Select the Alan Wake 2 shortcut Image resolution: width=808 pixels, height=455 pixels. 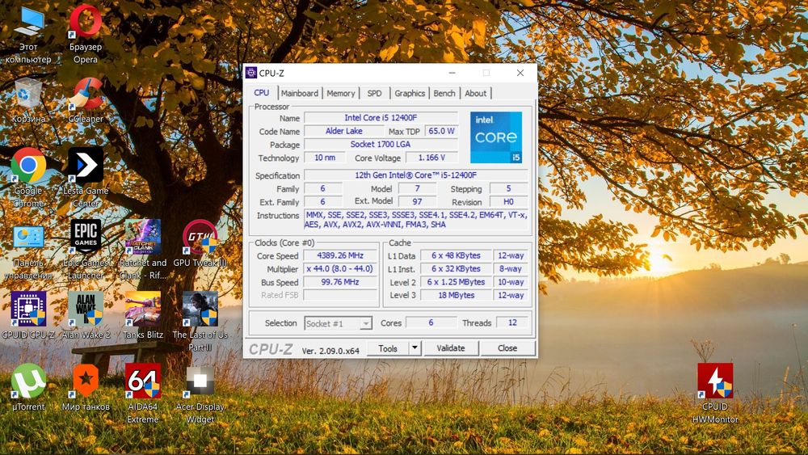point(86,315)
